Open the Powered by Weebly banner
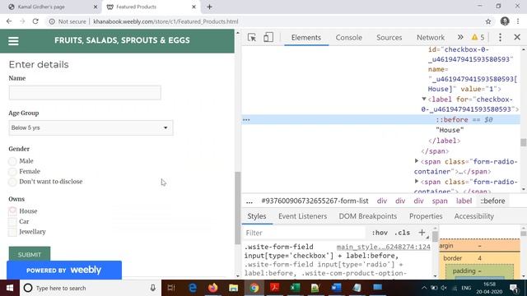 (64, 271)
